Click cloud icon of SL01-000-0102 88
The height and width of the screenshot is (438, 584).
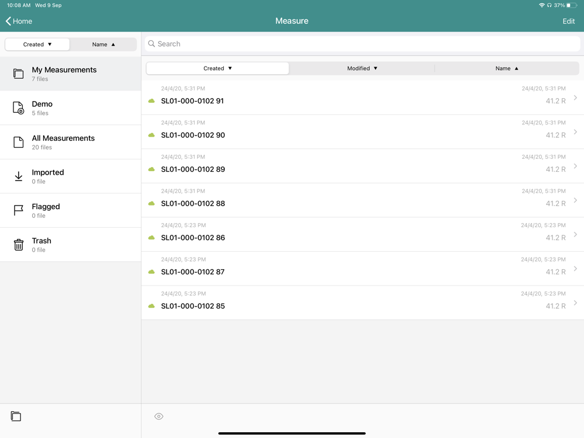click(152, 204)
